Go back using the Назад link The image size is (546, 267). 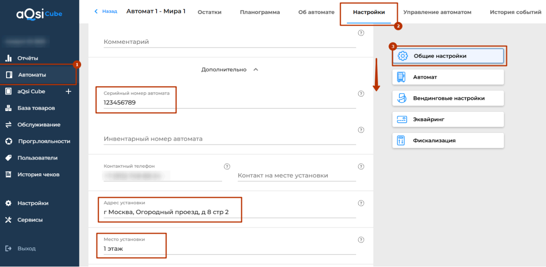(106, 12)
